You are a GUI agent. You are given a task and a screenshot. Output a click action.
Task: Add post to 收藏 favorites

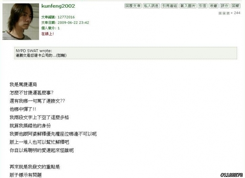(214, 6)
